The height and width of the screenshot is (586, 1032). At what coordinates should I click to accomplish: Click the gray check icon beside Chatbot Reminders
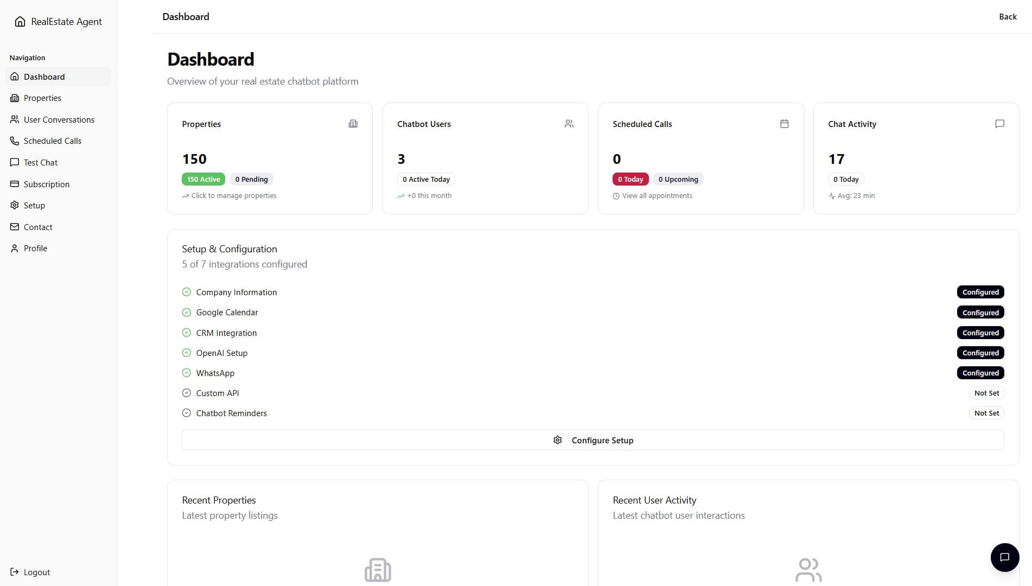click(187, 413)
